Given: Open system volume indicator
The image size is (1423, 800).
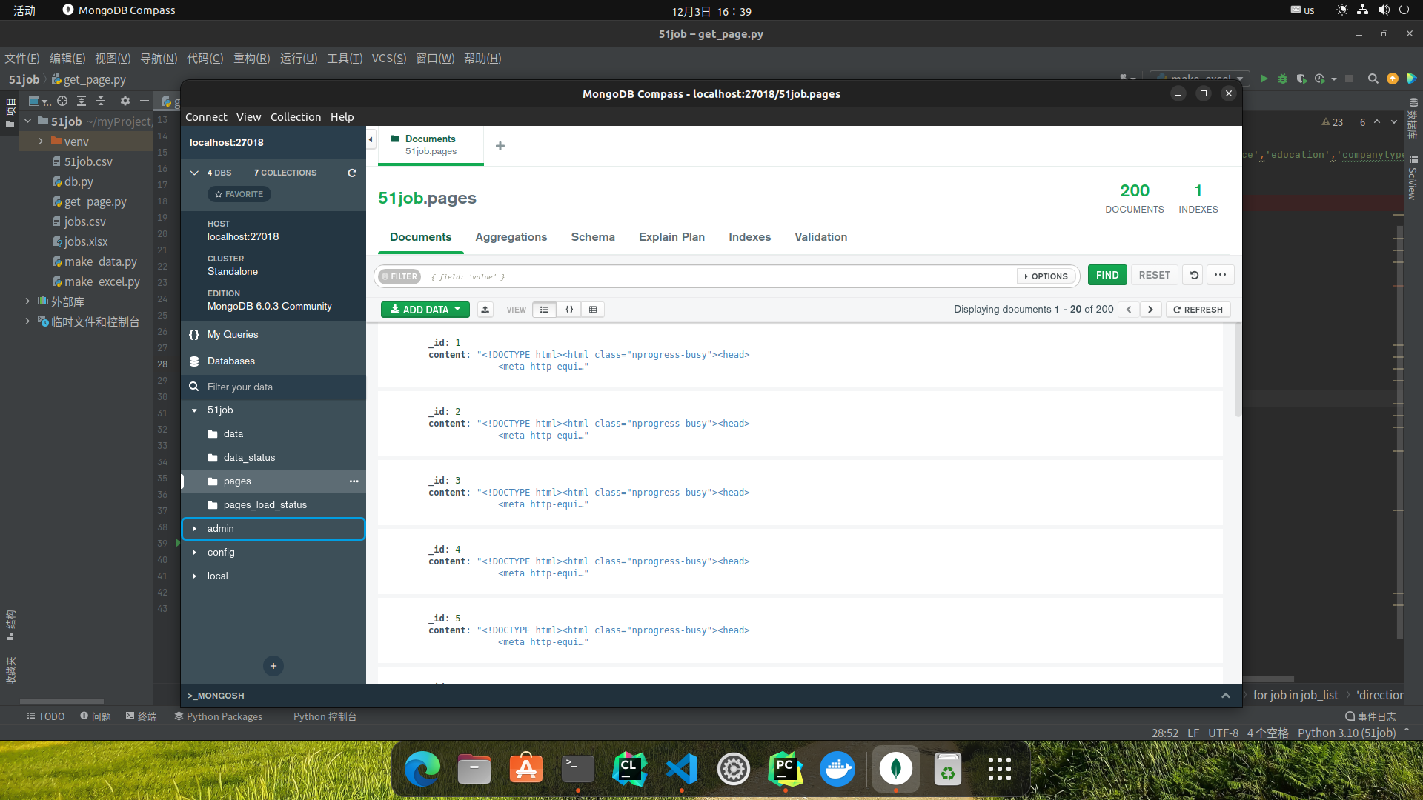Looking at the screenshot, I should (1383, 10).
